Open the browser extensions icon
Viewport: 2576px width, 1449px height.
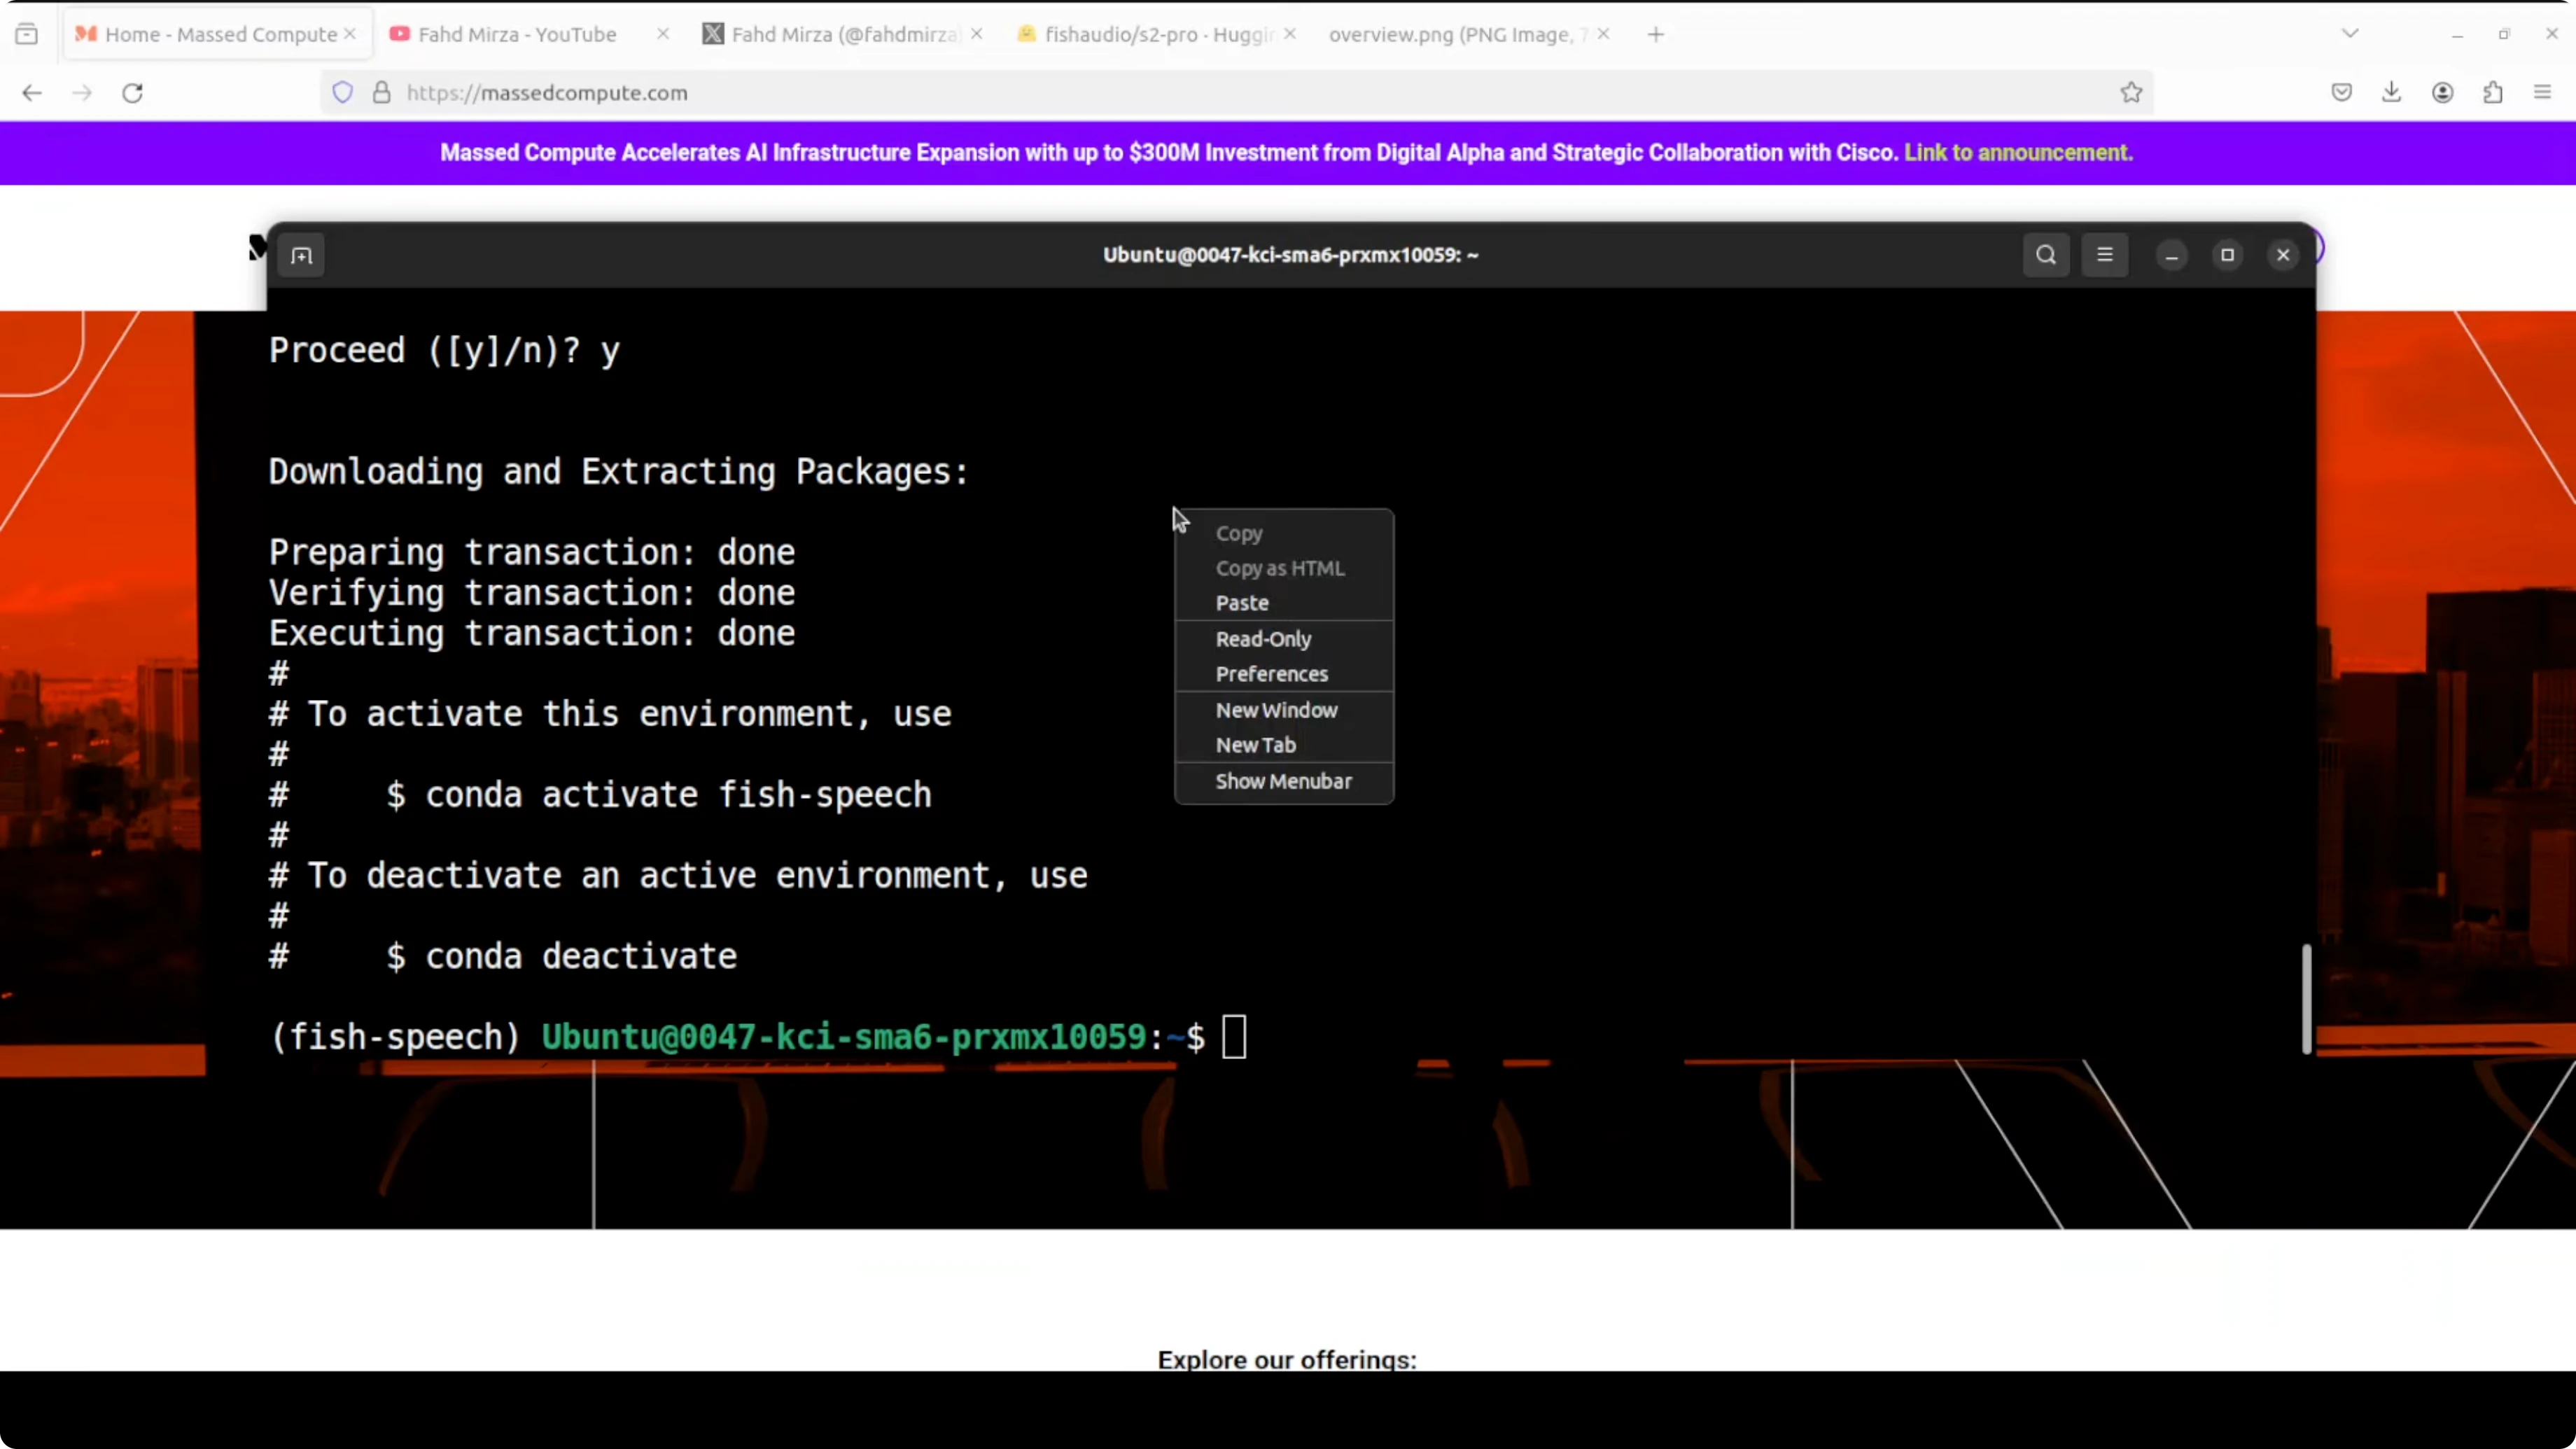2494,92
